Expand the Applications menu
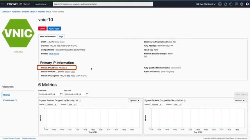Screen dimensions: 250x140 pyautogui.click(x=41, y=4)
